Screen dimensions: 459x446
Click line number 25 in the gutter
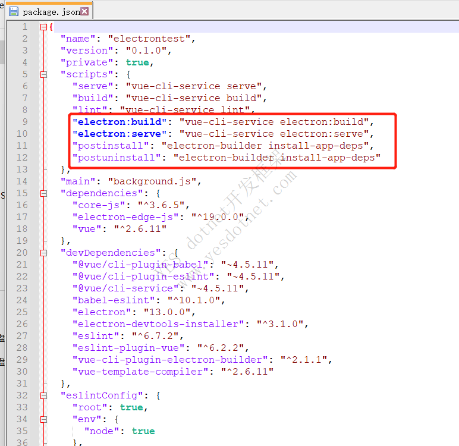[22, 312]
